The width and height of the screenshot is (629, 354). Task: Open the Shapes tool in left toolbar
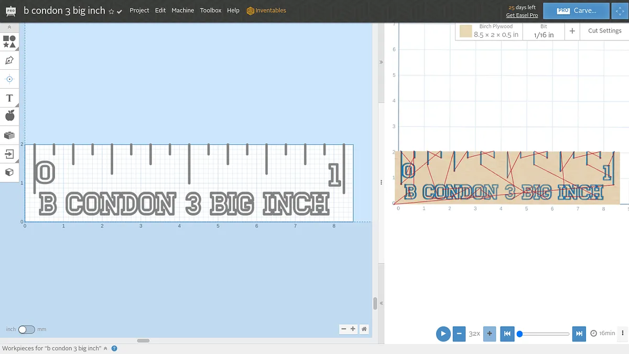(9, 42)
